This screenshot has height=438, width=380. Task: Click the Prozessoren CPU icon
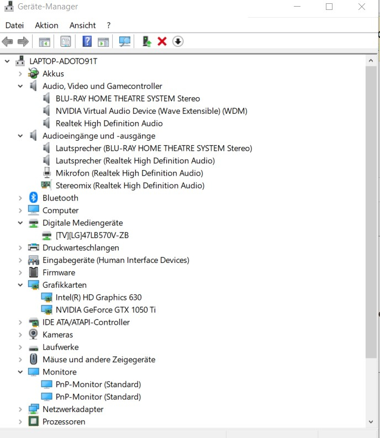pyautogui.click(x=34, y=421)
